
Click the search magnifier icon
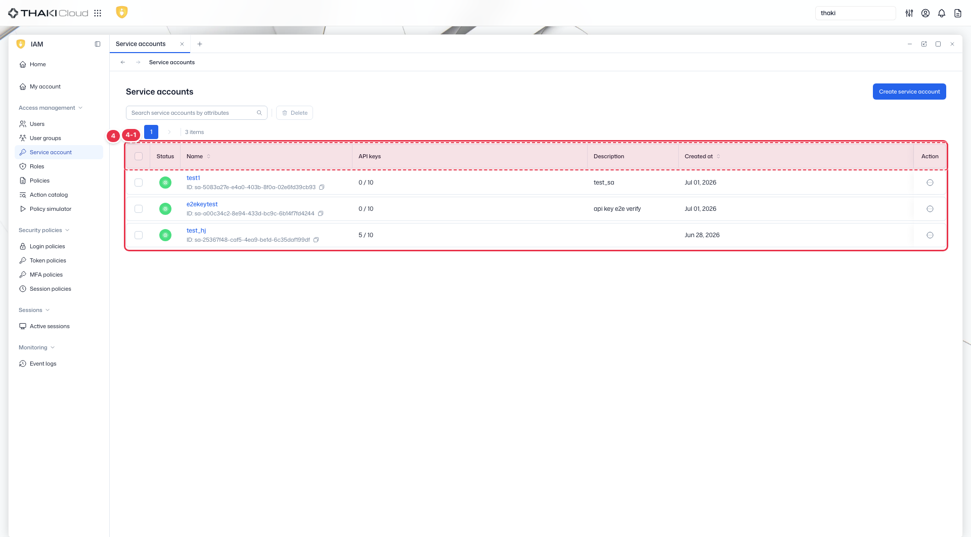259,113
